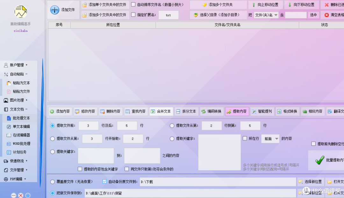344x198 pixels.
Task: Switch to 格式转换 tab
Action: [287, 111]
